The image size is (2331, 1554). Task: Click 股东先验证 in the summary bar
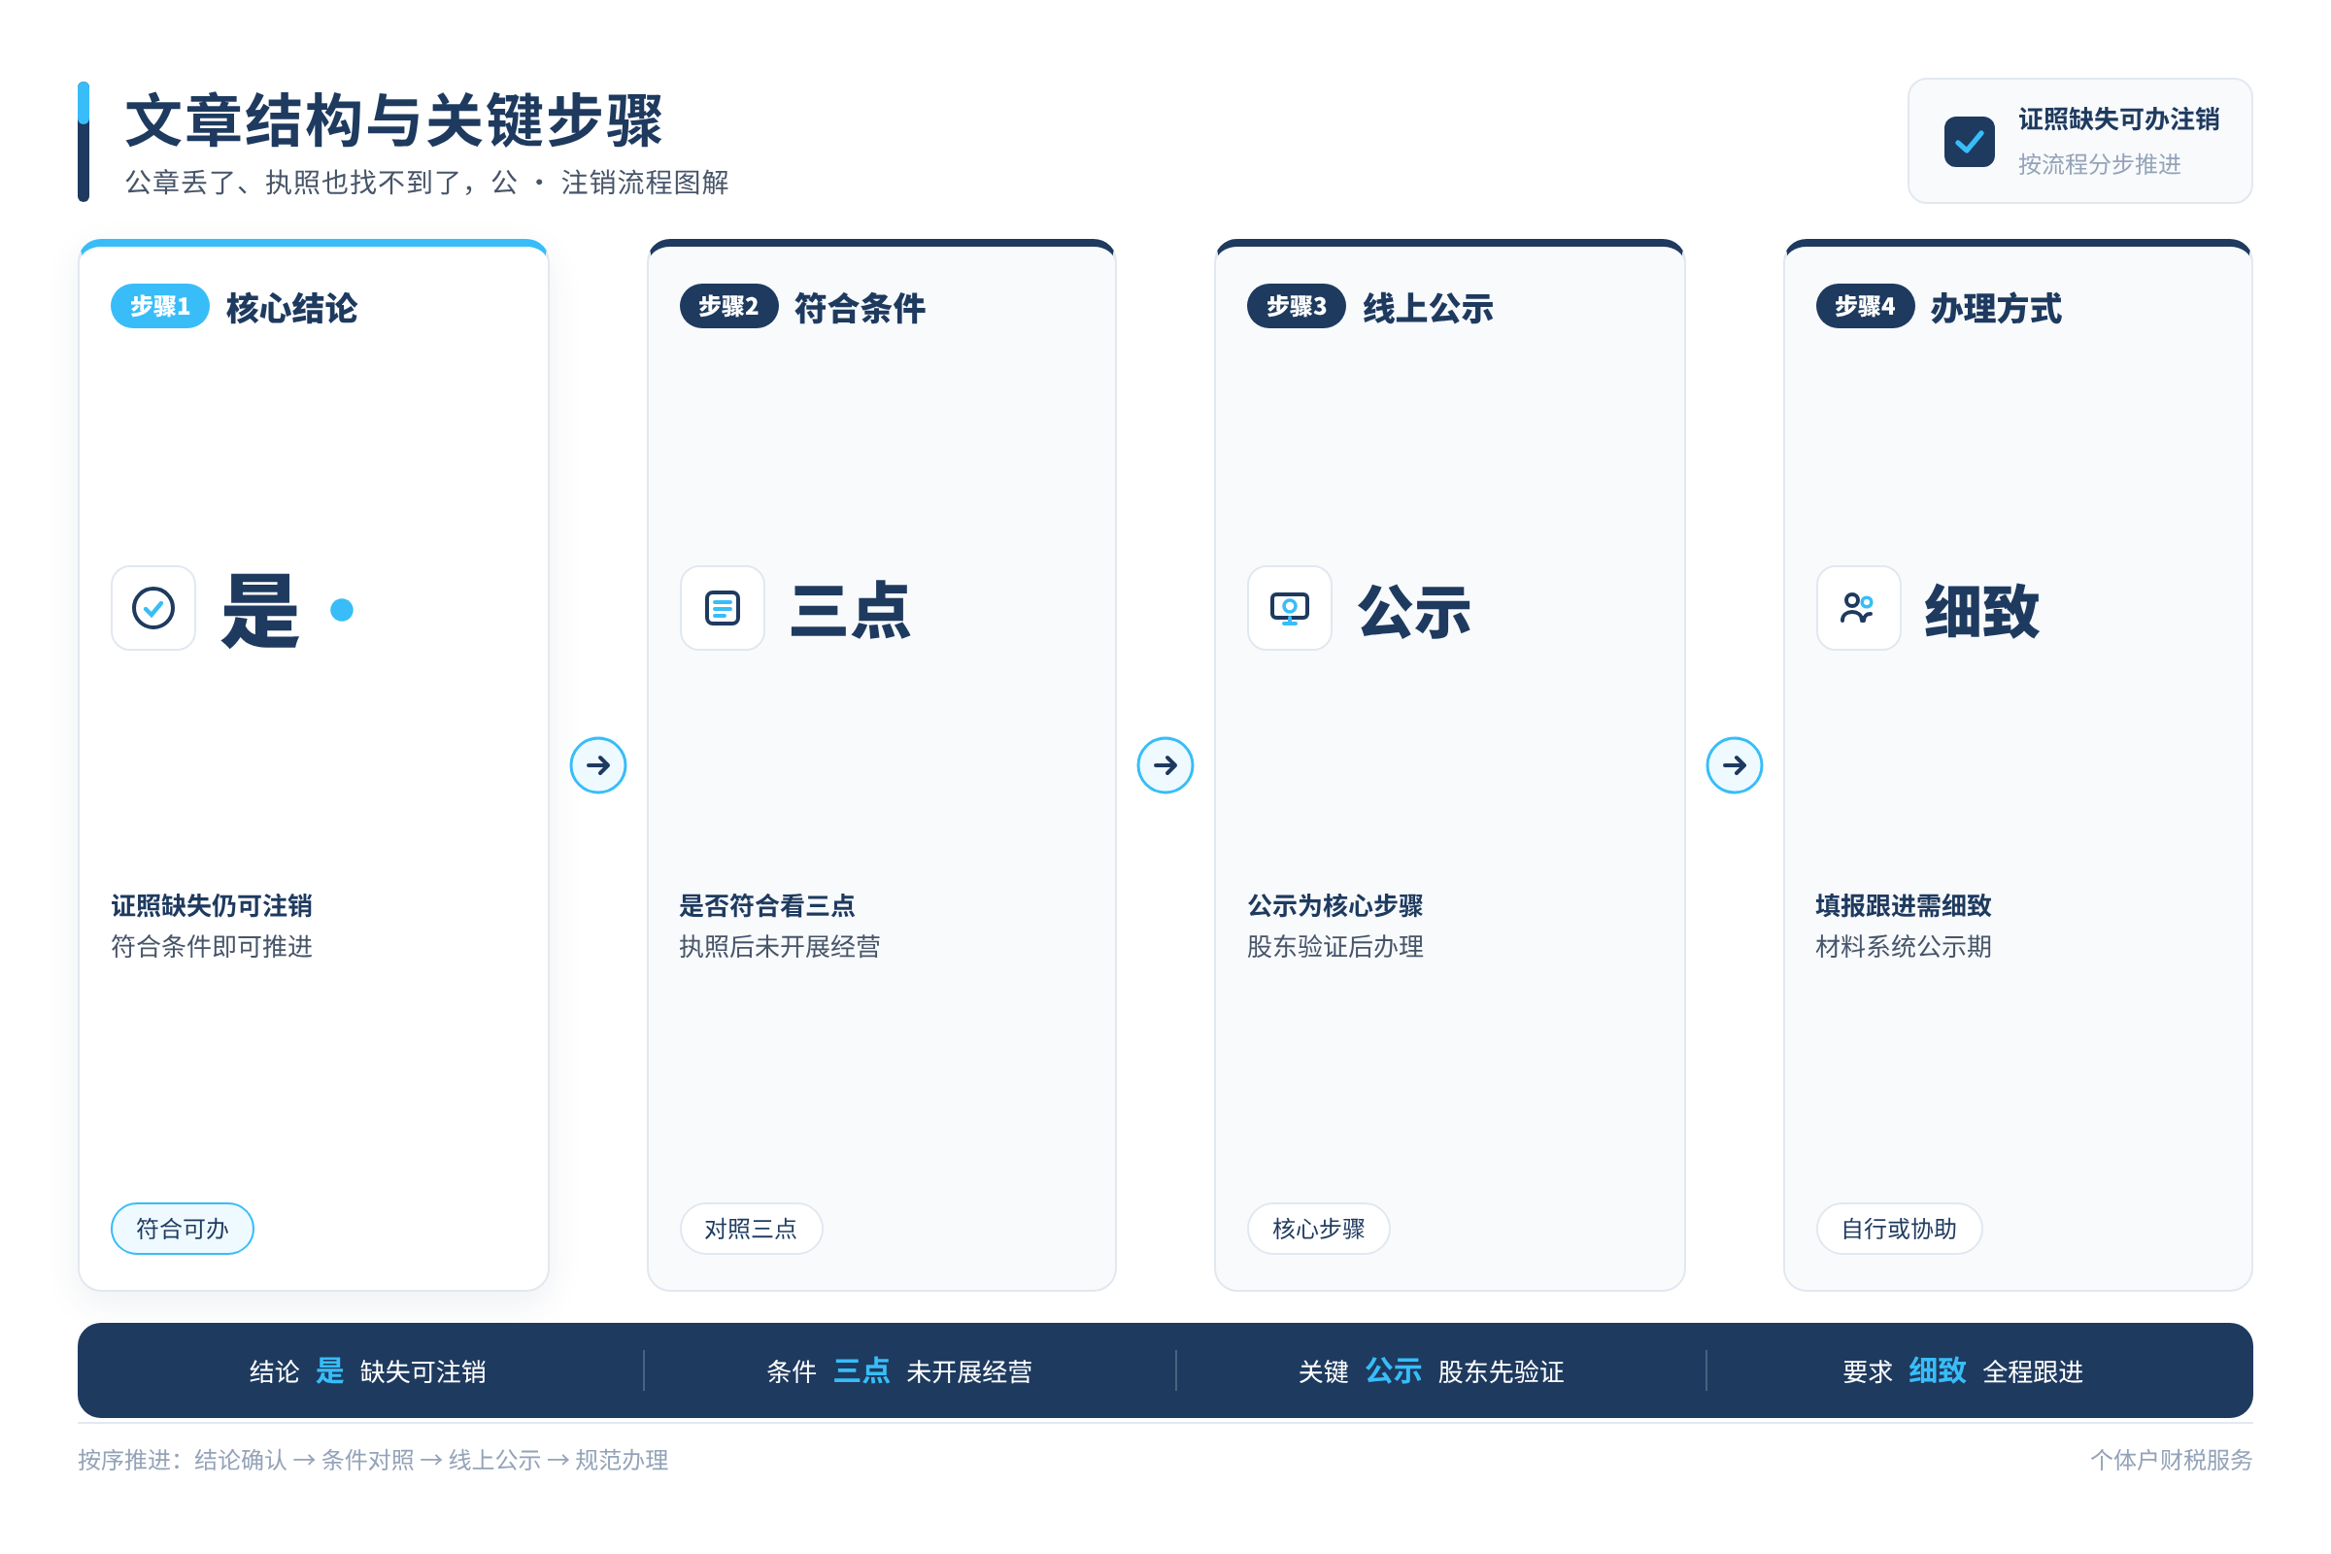1502,1371
